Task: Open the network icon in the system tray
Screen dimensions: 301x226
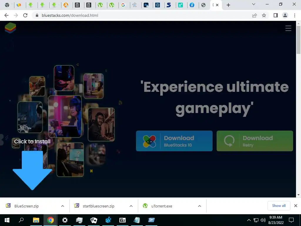Action: [256, 220]
